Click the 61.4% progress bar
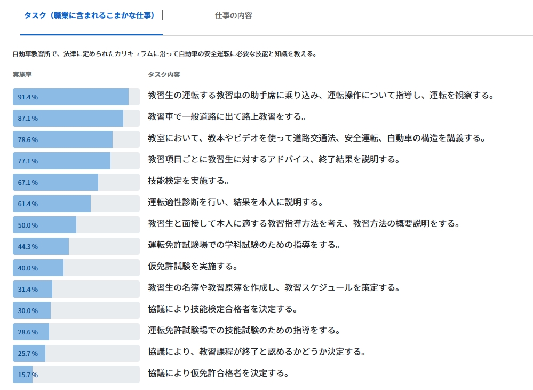This screenshot has height=390, width=533. (x=76, y=204)
